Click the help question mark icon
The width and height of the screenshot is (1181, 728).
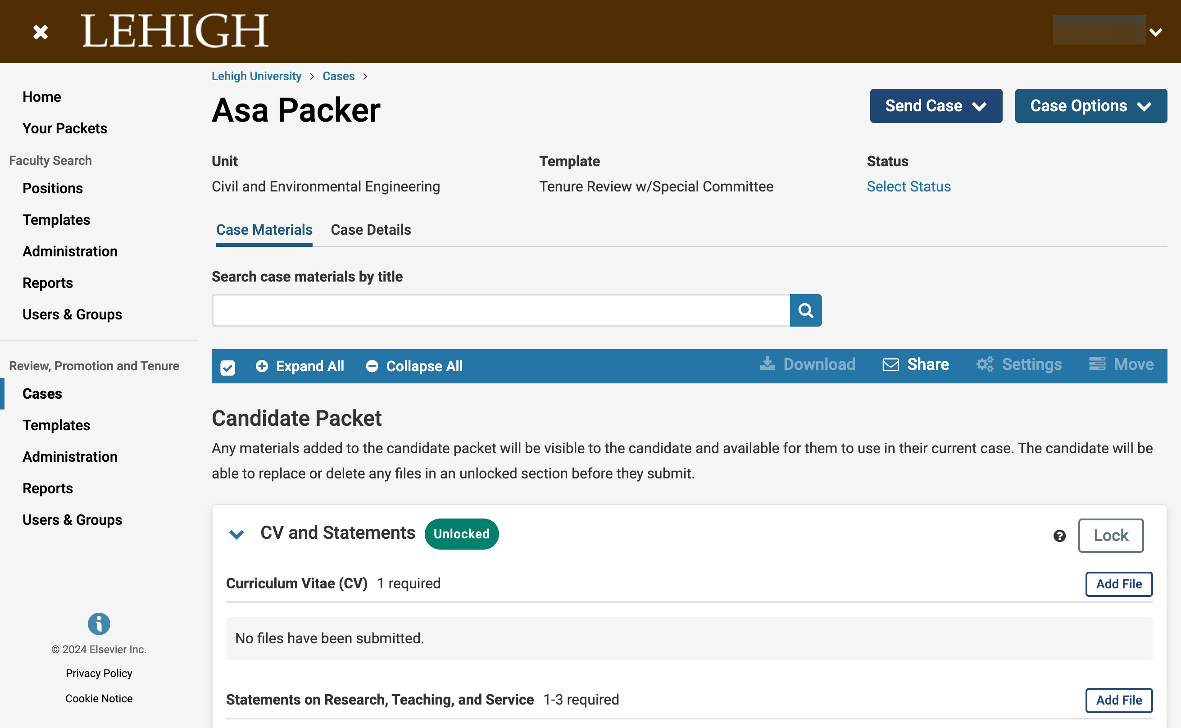pos(1059,536)
